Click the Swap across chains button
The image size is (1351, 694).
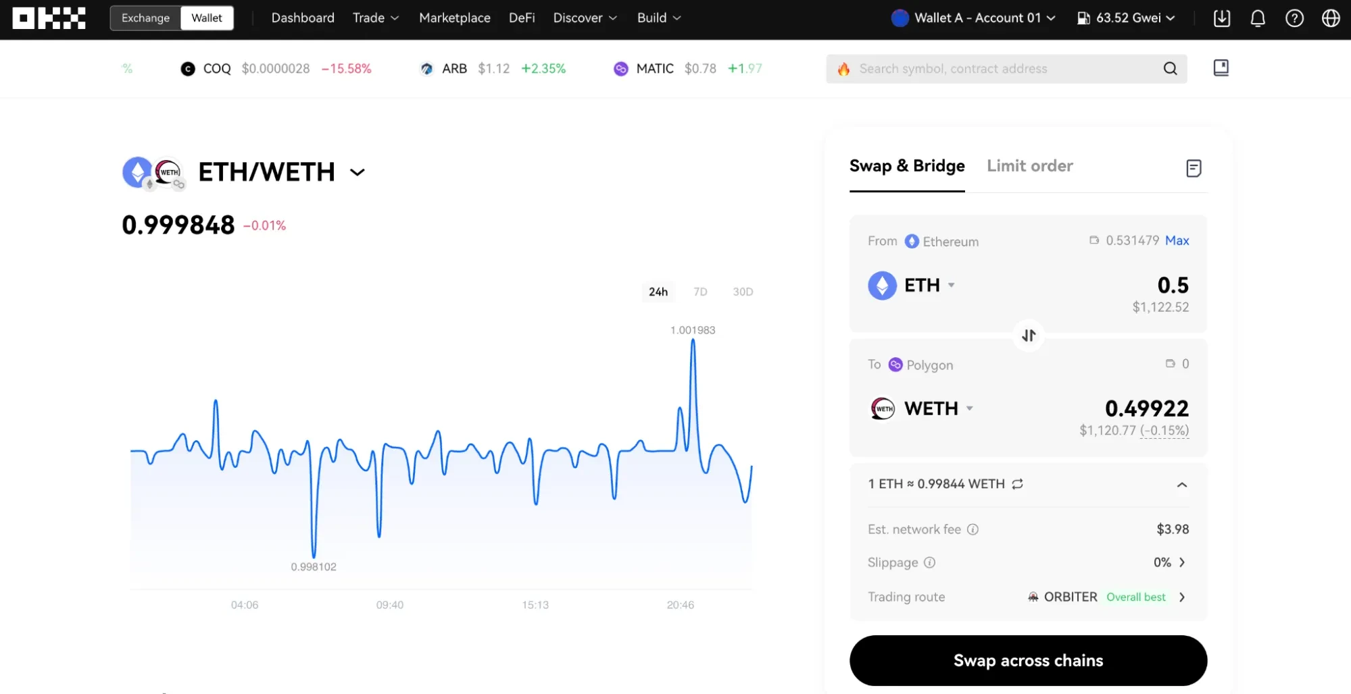coord(1028,661)
